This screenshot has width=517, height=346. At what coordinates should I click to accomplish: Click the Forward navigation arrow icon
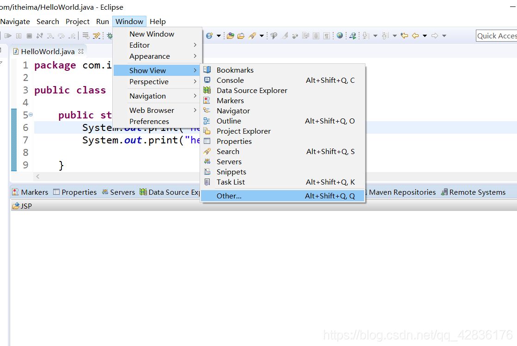pos(435,36)
